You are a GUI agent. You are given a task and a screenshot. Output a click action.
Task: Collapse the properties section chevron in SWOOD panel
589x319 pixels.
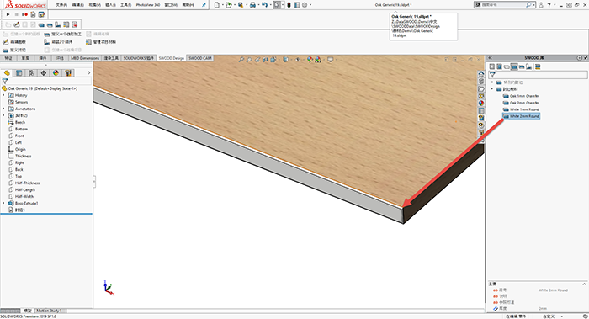point(584,284)
